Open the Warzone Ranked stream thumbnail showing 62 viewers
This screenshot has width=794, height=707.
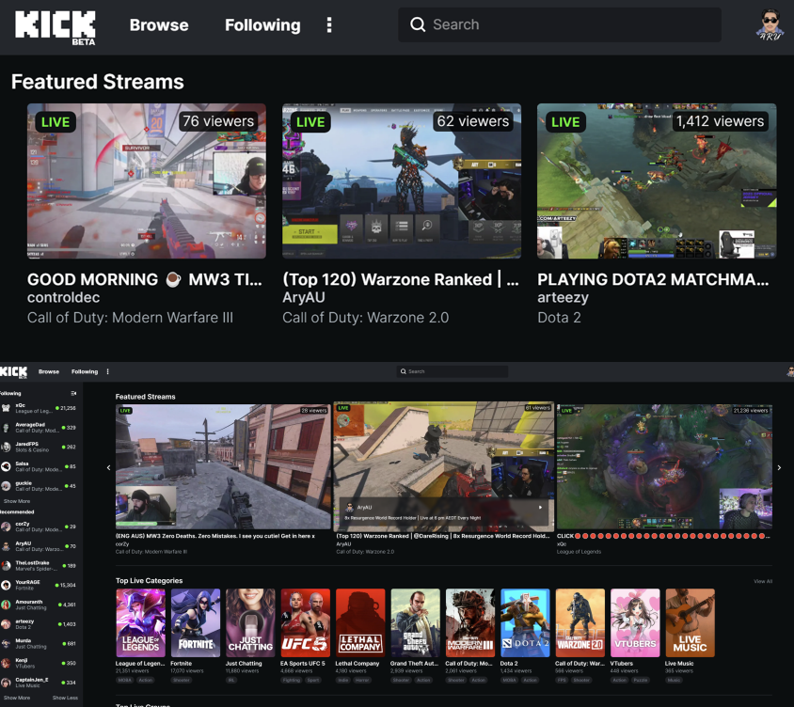(402, 181)
